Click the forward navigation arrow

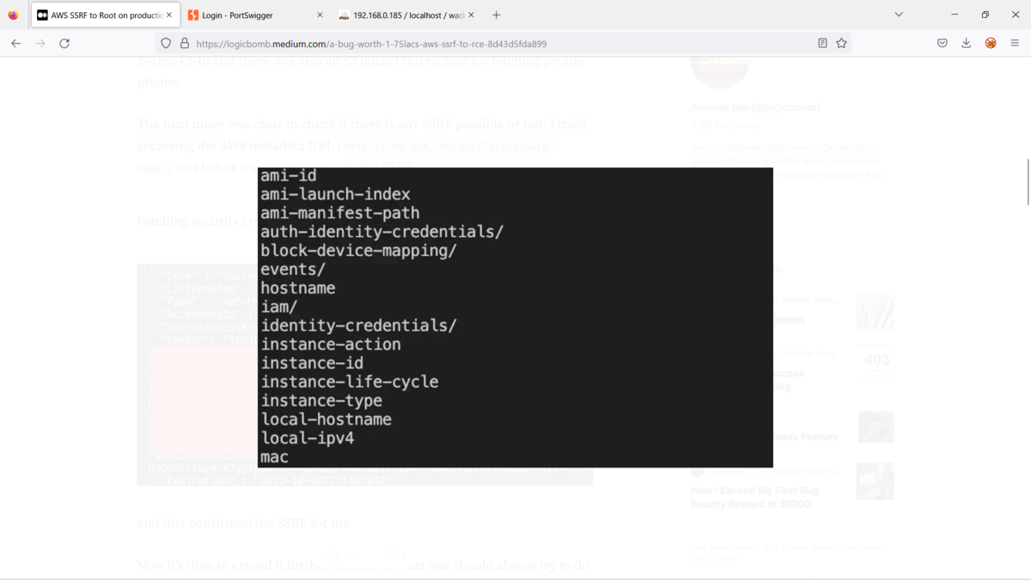[40, 43]
